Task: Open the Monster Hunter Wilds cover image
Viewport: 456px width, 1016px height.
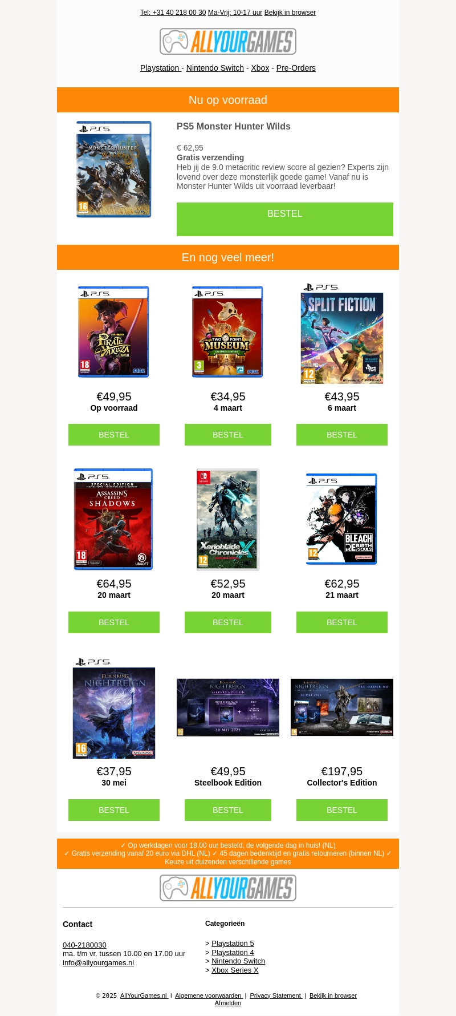Action: (114, 169)
